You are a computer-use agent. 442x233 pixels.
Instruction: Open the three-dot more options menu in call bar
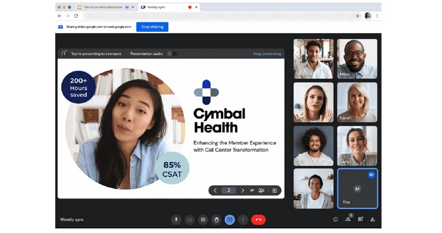click(x=243, y=219)
